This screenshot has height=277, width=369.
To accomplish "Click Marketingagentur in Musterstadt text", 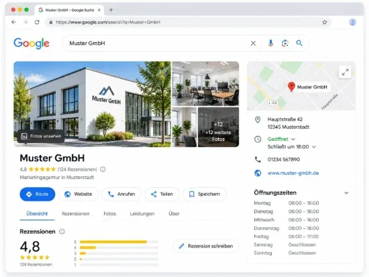I will pos(57,178).
